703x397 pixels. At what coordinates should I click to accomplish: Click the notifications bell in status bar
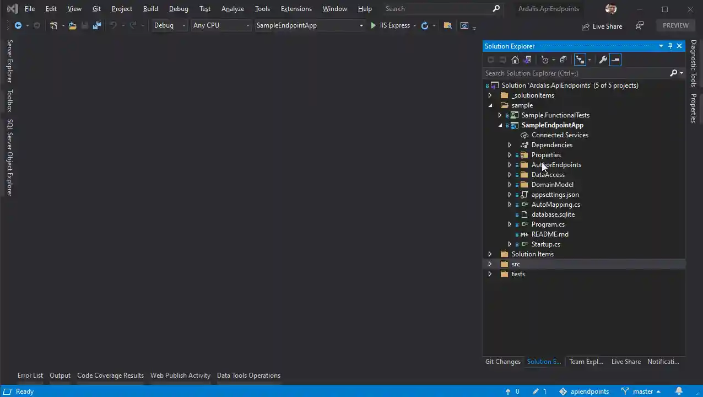pos(679,391)
